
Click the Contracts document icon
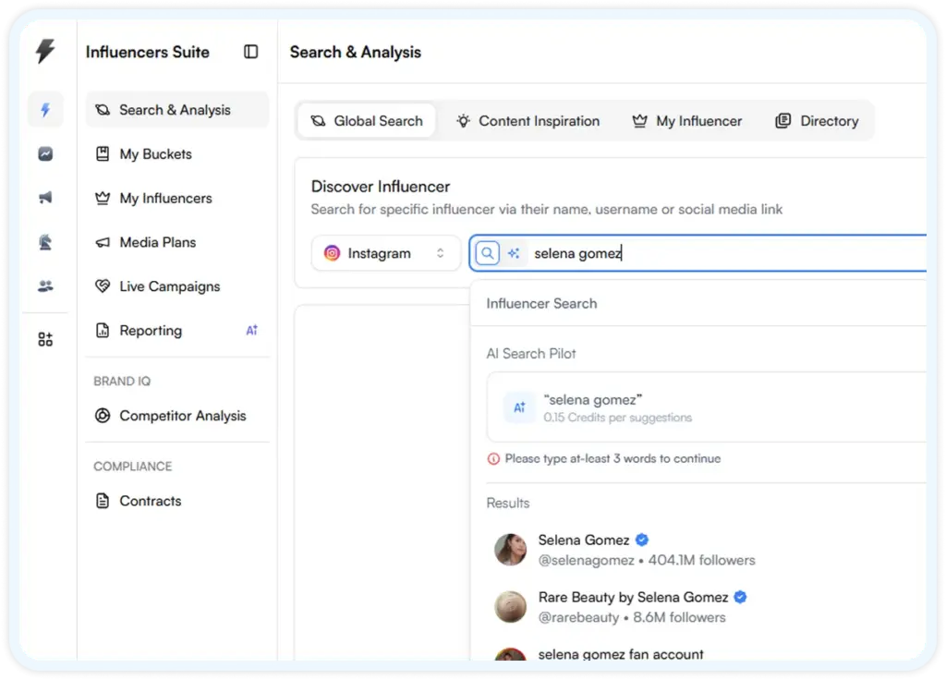tap(103, 501)
